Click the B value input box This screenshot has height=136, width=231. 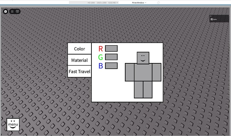tap(111, 66)
